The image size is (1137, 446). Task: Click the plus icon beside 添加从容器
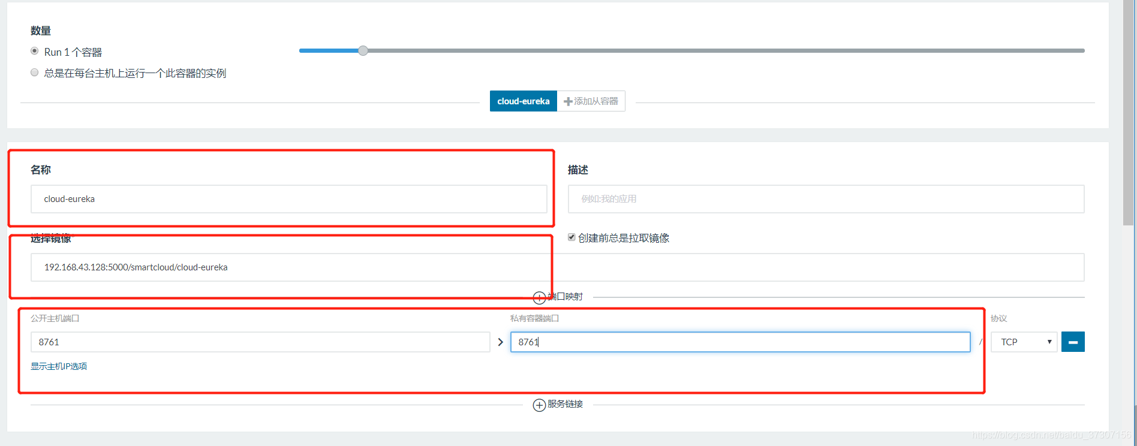[568, 101]
